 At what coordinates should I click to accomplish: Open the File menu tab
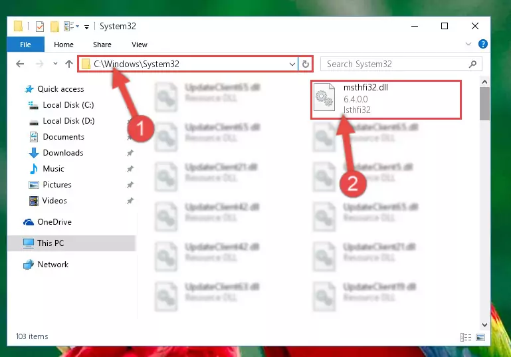tap(25, 45)
